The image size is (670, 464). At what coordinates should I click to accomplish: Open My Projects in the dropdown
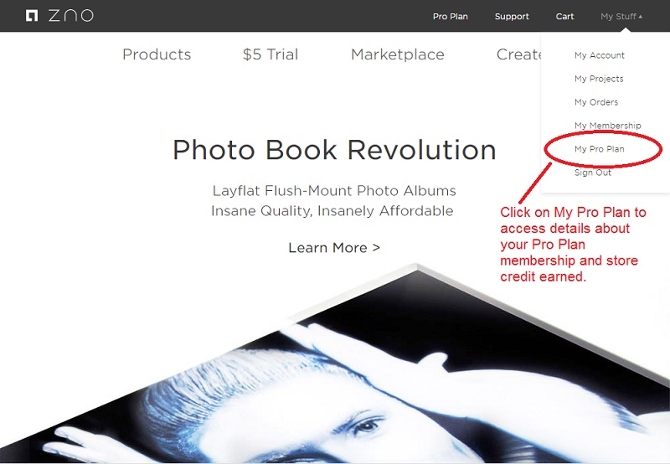tap(599, 79)
